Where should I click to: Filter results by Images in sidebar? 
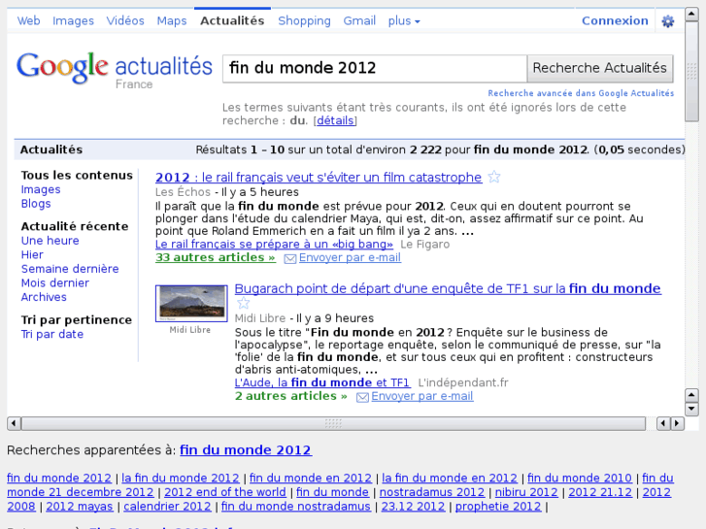tap(41, 189)
